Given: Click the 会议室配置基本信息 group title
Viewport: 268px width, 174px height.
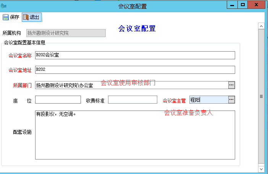Looking at the screenshot, I should [24, 42].
